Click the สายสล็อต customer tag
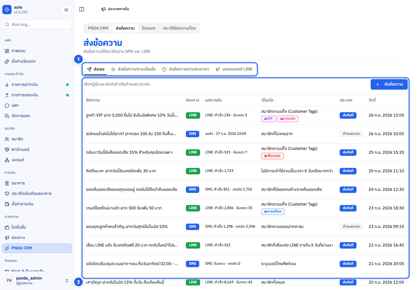 (273, 212)
